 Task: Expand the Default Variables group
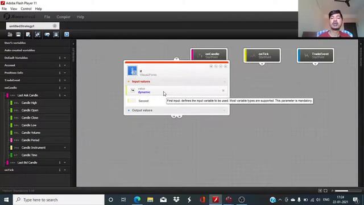point(65,58)
